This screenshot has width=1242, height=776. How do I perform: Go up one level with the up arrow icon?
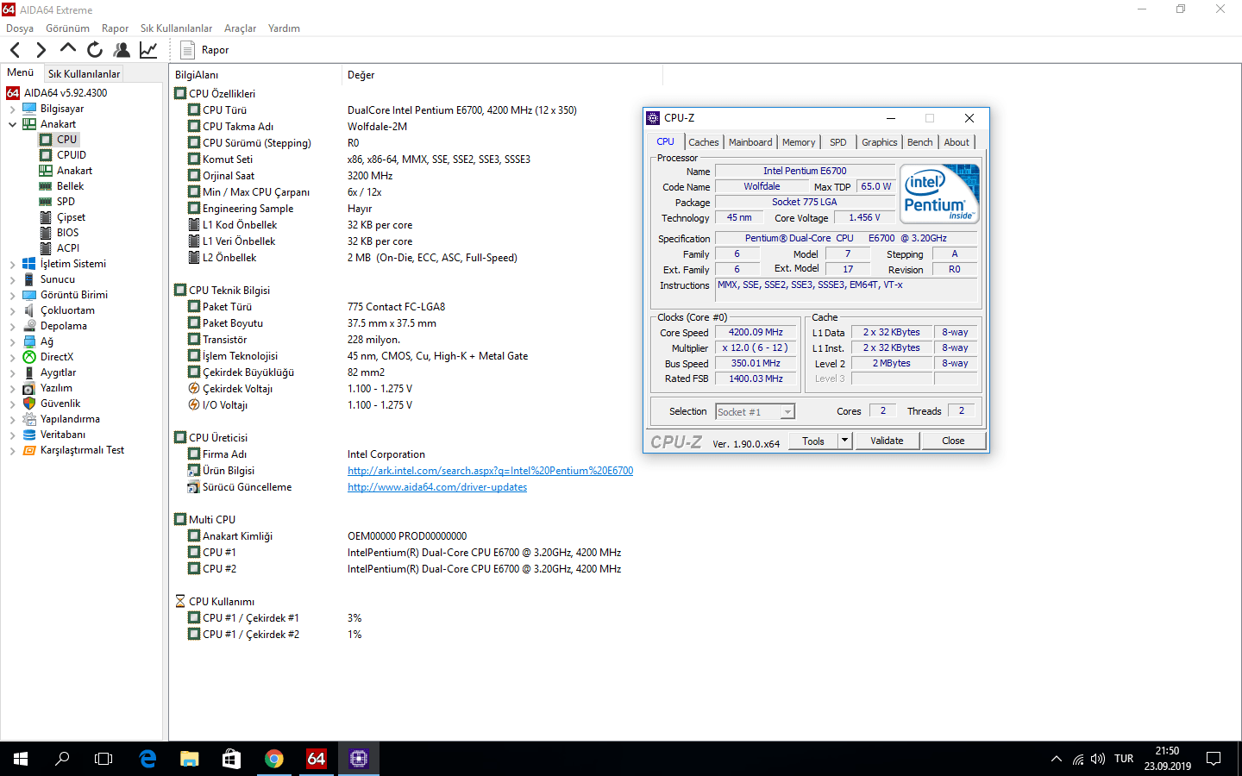67,49
